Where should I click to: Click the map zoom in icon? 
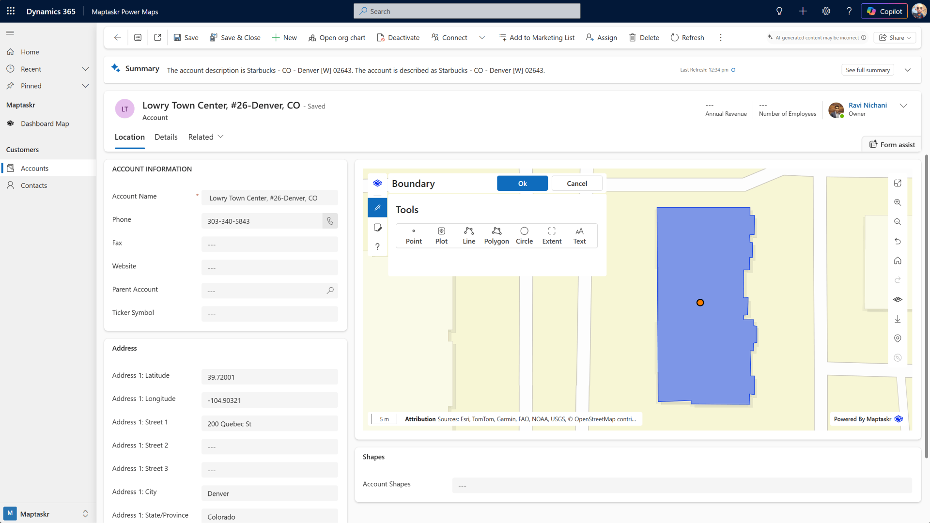click(898, 202)
